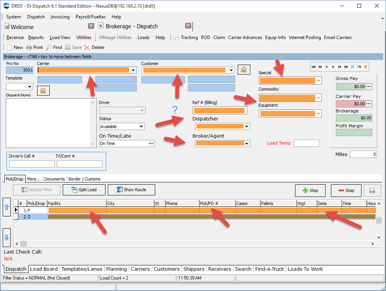This screenshot has height=291, width=386.
Task: Add a stop with green plus Stop
Action: click(x=310, y=190)
